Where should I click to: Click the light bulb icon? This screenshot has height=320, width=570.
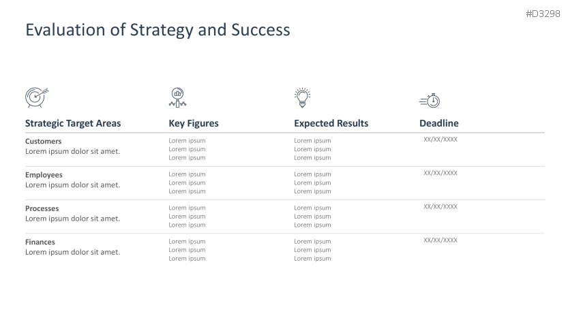coord(301,97)
